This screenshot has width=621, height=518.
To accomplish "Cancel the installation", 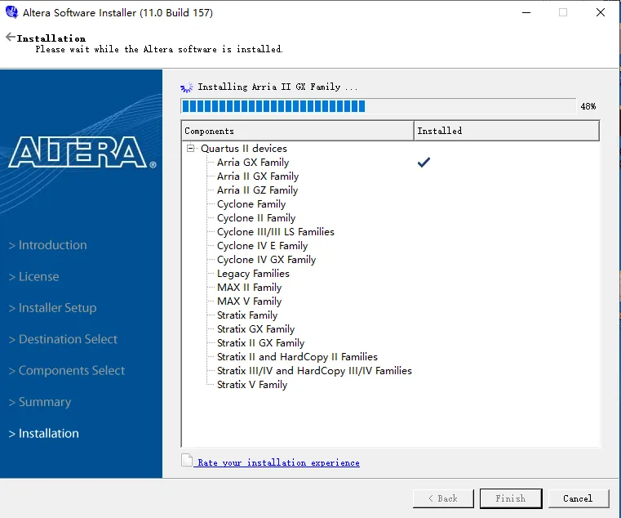I will (x=579, y=498).
